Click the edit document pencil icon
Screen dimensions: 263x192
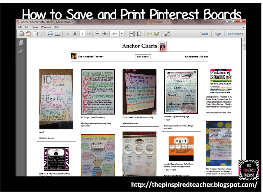tap(36, 34)
